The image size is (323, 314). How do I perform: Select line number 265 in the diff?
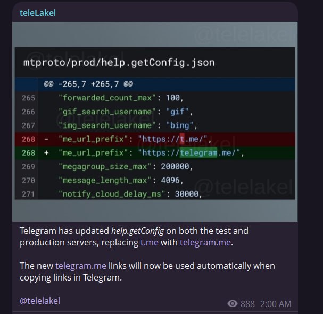[x=28, y=98]
